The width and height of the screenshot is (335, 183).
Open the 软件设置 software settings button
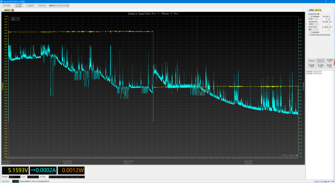click(7, 6)
